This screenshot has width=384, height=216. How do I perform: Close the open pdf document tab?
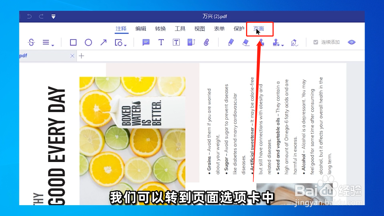[72, 55]
